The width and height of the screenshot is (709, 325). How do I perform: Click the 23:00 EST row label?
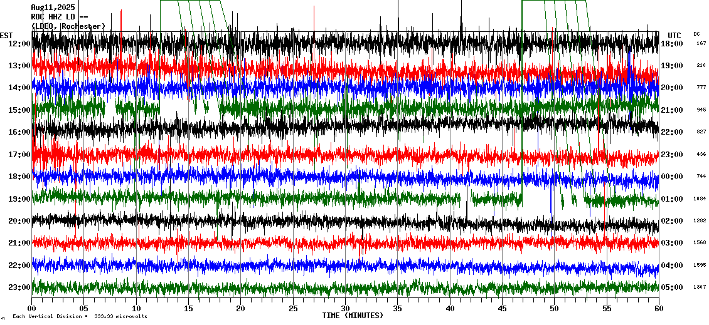point(20,287)
